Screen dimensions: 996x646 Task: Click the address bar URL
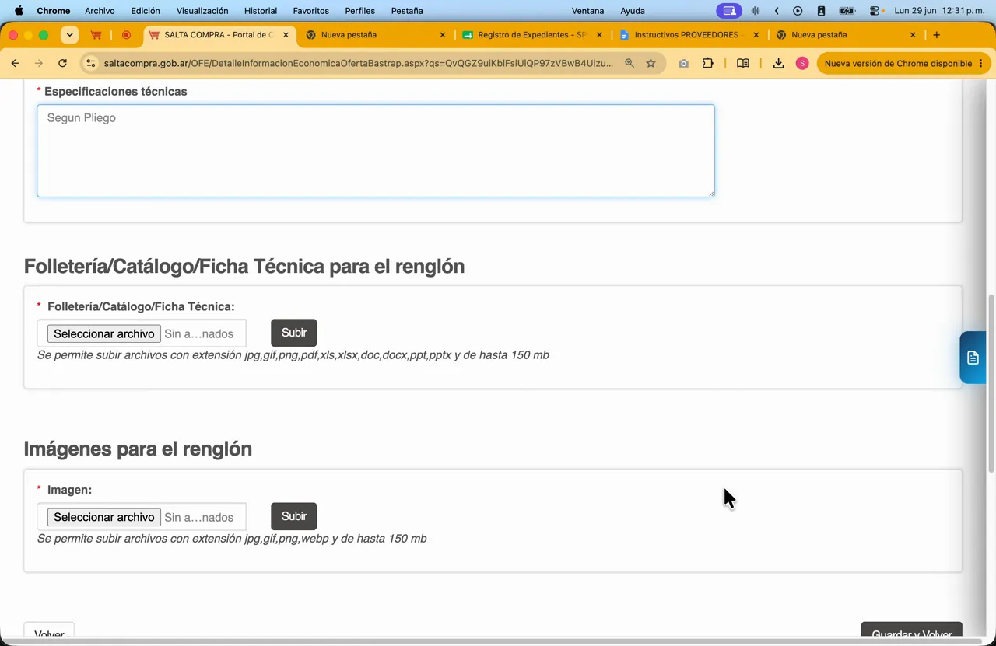tap(359, 63)
